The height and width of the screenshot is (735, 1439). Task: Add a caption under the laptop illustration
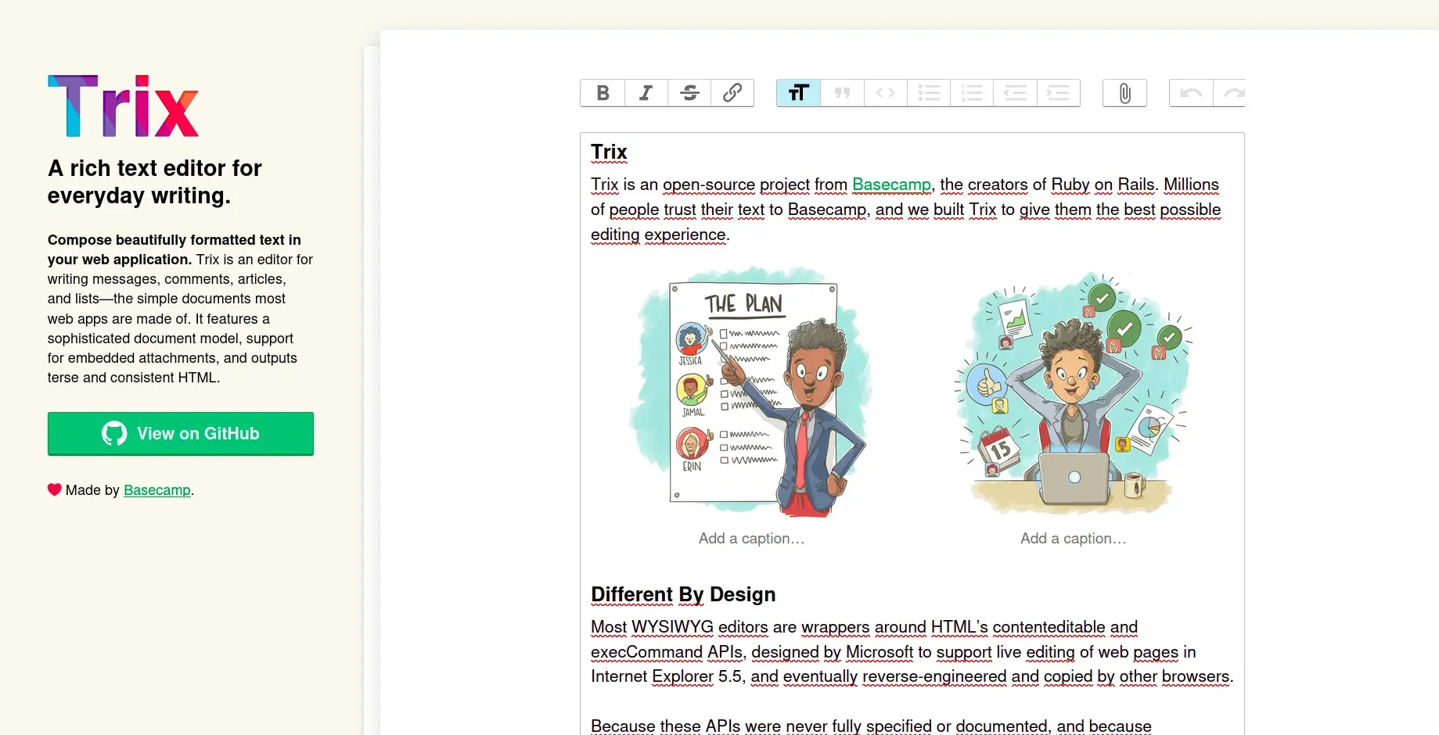coord(1073,538)
